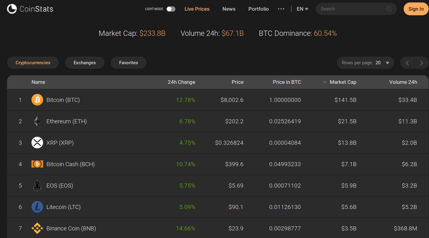This screenshot has height=238, width=429.
Task: Click Bitcoin Cash price $399.6
Action: [235, 164]
